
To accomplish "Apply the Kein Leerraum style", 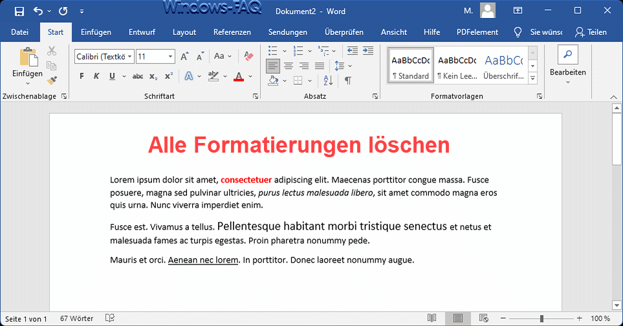I will [457, 66].
